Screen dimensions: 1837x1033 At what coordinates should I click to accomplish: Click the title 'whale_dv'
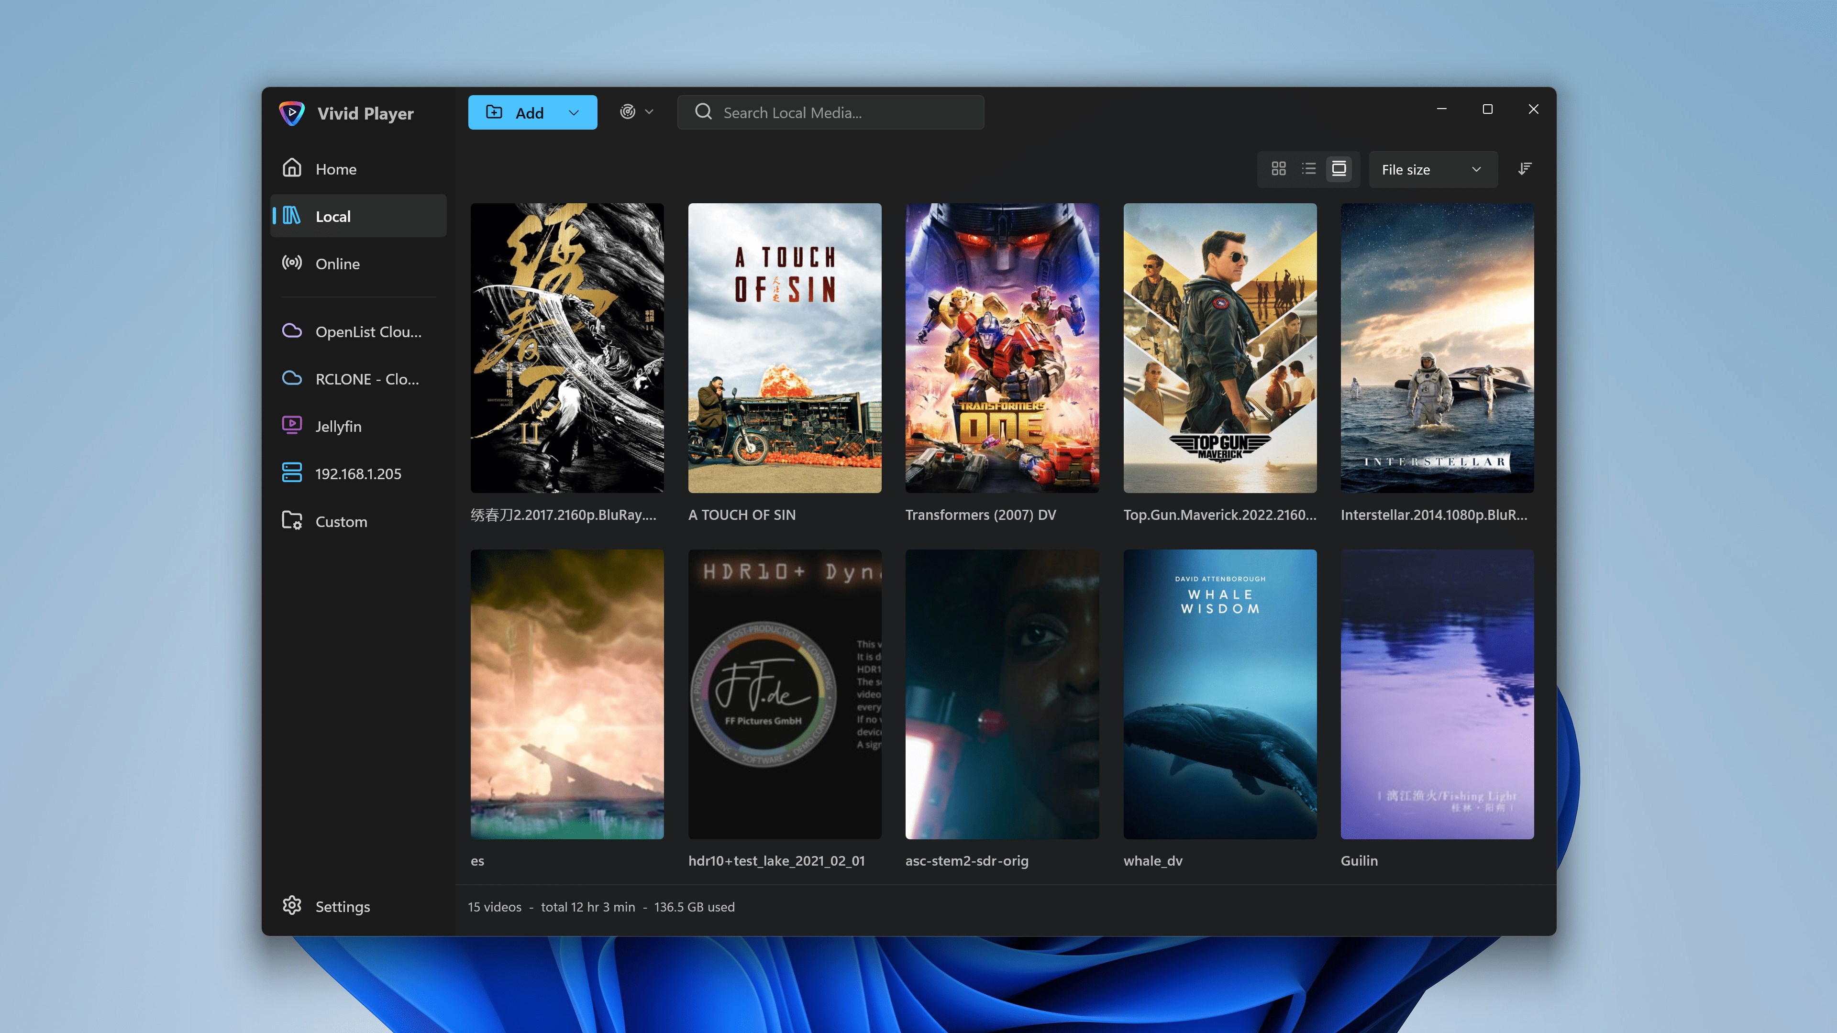(x=1153, y=861)
